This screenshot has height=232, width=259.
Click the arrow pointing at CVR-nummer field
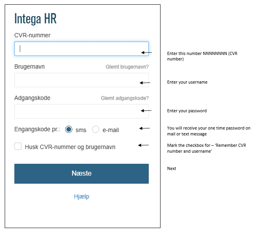coord(146,52)
